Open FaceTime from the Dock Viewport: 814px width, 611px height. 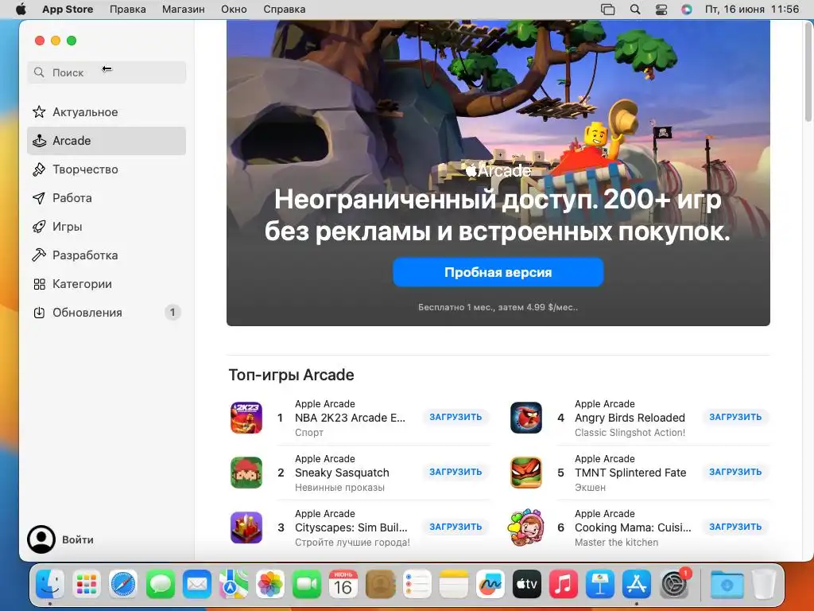pyautogui.click(x=307, y=584)
